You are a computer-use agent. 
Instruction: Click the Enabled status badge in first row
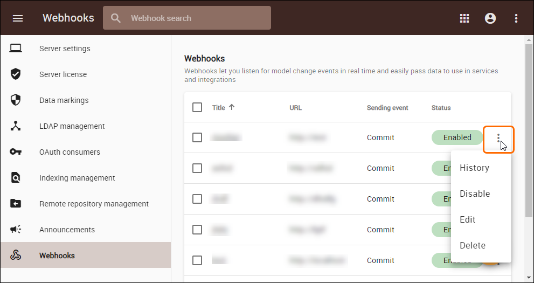tap(457, 137)
